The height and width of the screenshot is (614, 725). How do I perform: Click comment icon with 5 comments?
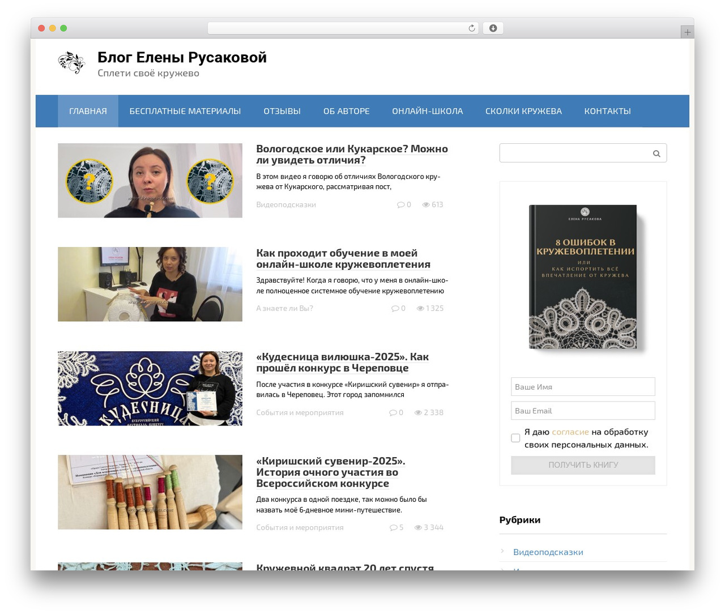pos(393,527)
